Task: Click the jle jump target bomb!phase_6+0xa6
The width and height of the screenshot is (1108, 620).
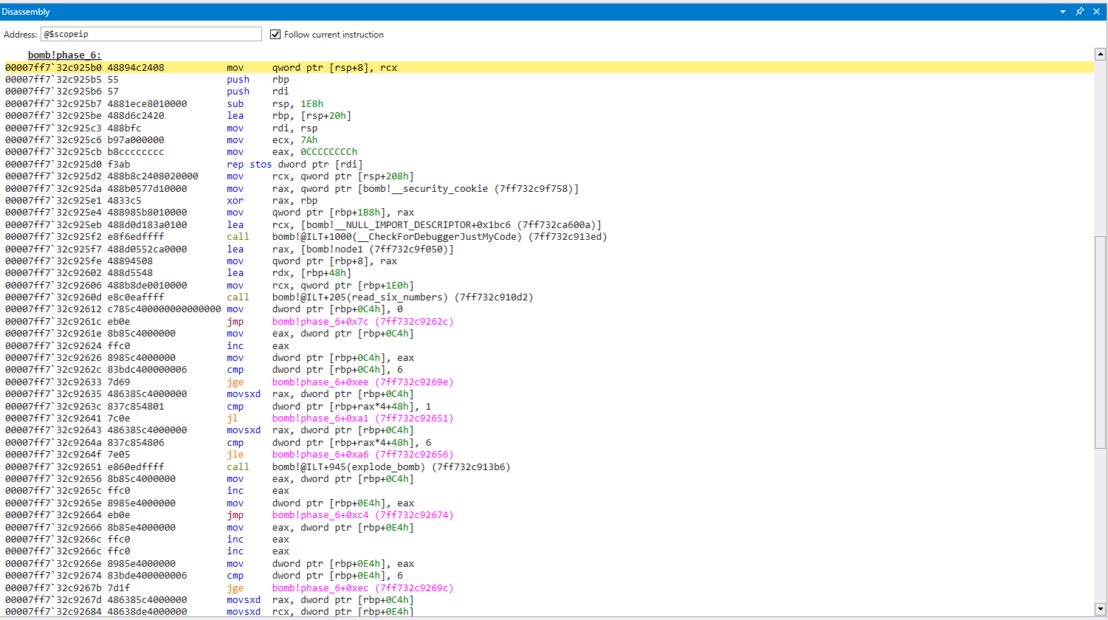Action: [x=362, y=455]
